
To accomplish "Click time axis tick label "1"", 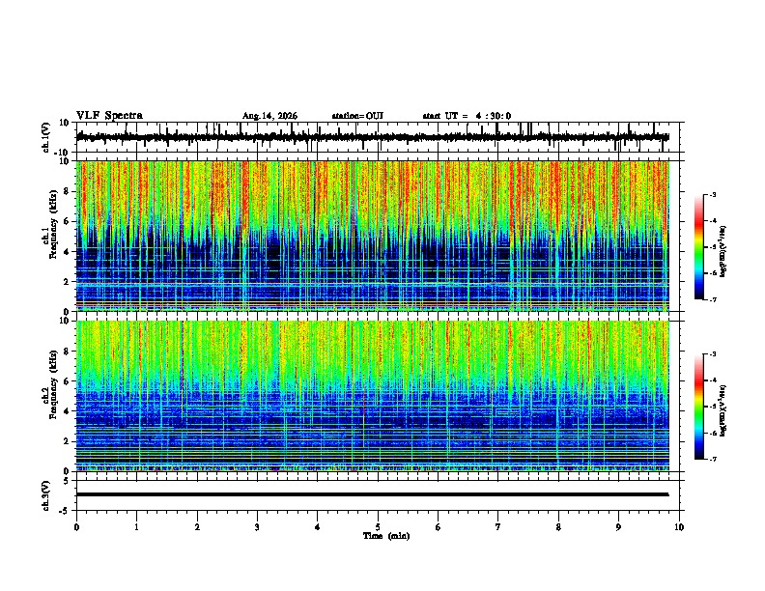I will point(136,527).
